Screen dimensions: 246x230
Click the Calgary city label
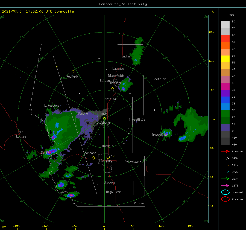pyautogui.click(x=107, y=161)
